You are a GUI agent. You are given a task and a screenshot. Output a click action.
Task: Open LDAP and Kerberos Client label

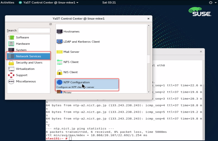pyautogui.click(x=81, y=42)
